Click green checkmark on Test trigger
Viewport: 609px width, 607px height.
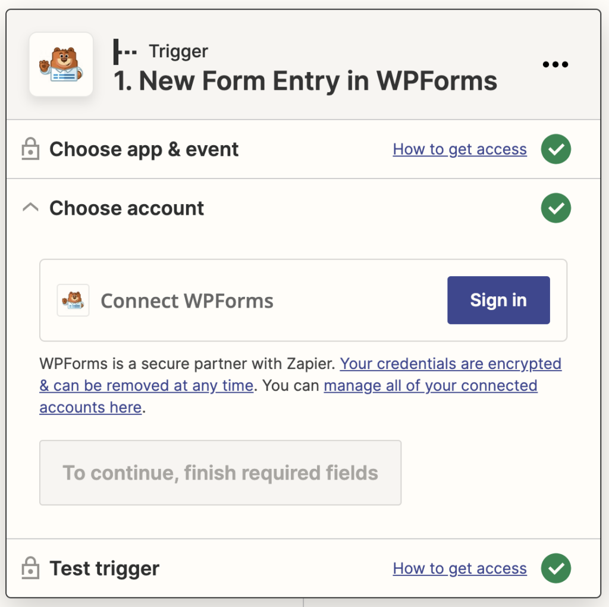555,568
